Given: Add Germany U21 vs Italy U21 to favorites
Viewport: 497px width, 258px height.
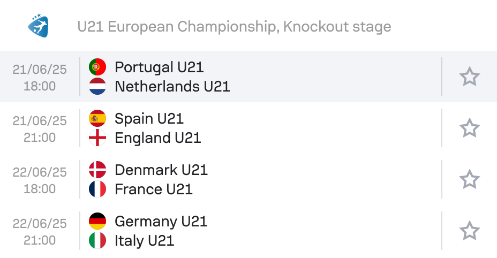Looking at the screenshot, I should [470, 231].
